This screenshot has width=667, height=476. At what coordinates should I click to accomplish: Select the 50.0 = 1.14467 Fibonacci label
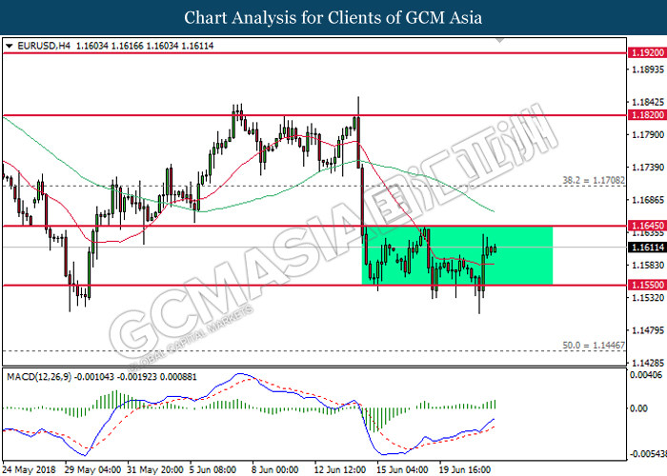click(x=594, y=346)
